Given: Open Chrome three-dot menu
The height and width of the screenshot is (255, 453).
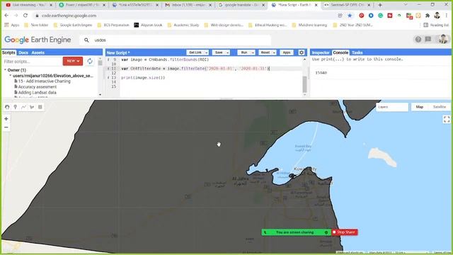Looking at the screenshot, I should [447, 16].
